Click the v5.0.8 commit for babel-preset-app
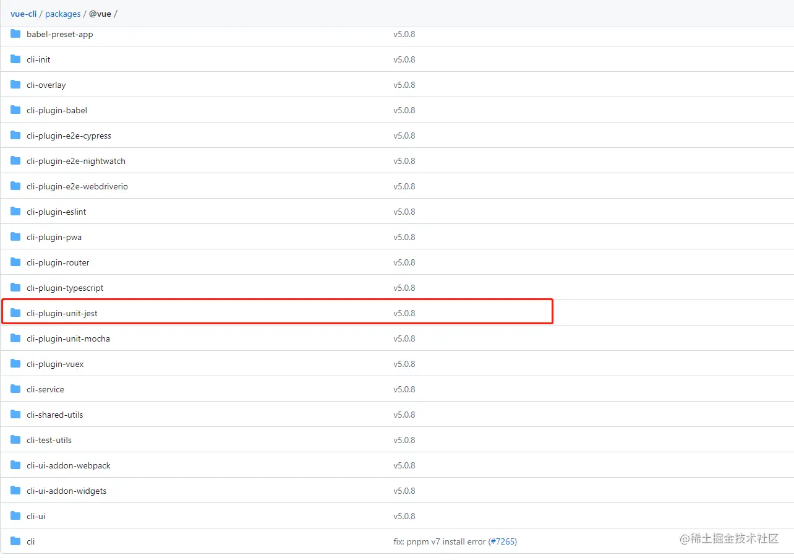The image size is (794, 560). [404, 35]
